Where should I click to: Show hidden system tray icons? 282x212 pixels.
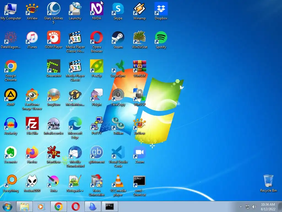pyautogui.click(x=241, y=207)
